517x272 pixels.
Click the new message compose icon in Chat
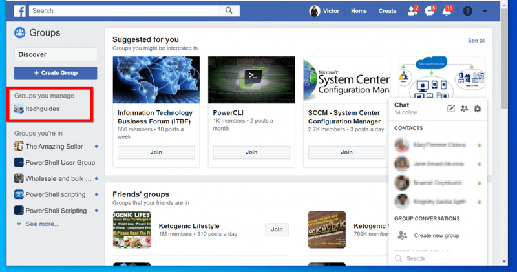450,109
